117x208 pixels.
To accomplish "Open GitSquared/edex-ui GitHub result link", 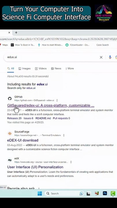I will click(51, 105).
